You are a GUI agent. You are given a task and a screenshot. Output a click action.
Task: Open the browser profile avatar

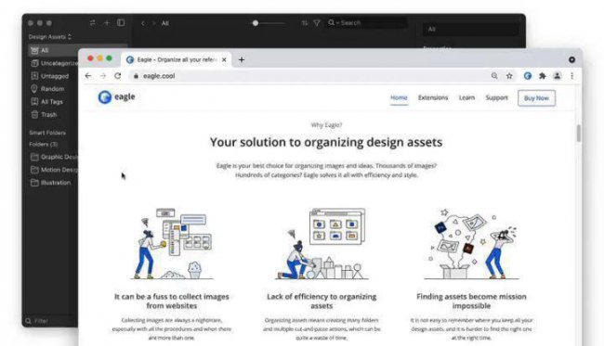click(557, 76)
